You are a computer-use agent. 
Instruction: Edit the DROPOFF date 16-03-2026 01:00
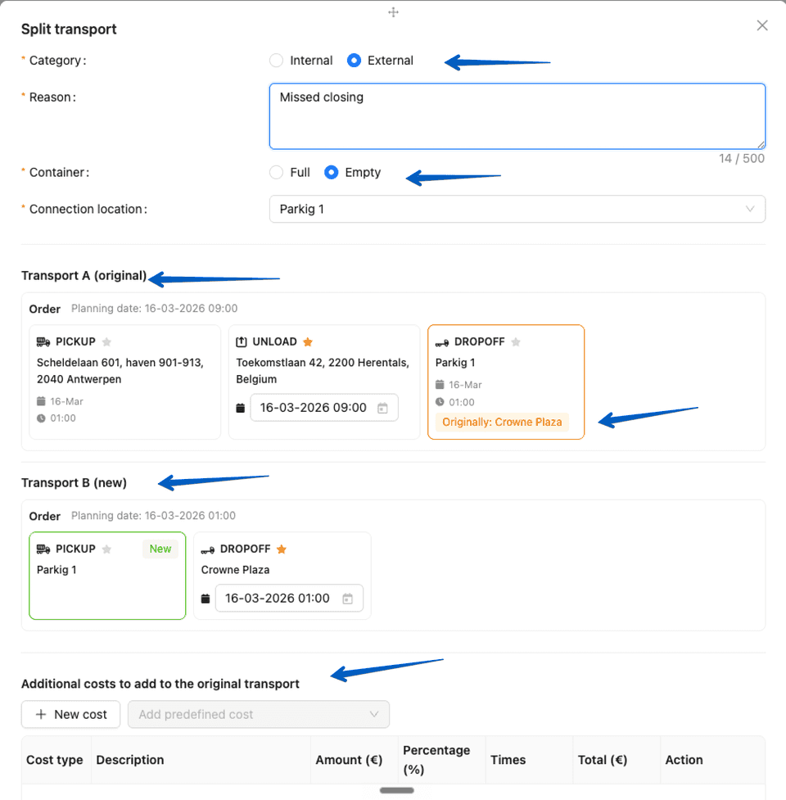tap(289, 598)
